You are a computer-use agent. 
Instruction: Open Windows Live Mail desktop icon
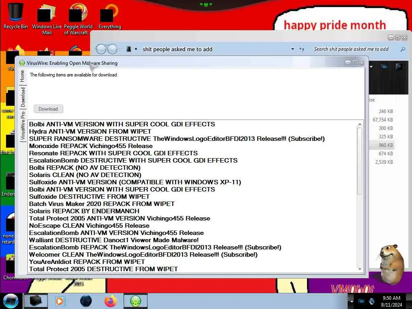[47, 19]
